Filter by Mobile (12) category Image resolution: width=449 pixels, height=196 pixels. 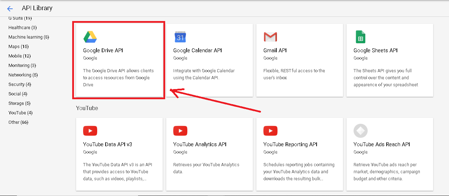[x=19, y=56]
